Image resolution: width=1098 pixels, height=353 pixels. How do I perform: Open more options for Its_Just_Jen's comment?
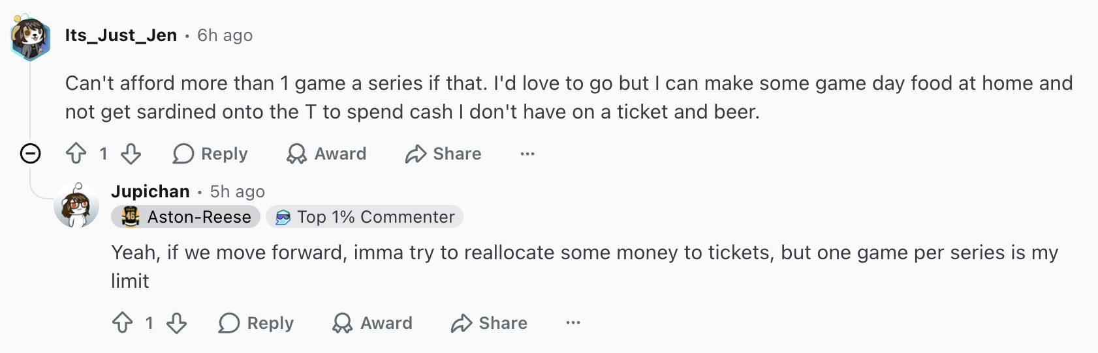click(x=527, y=154)
